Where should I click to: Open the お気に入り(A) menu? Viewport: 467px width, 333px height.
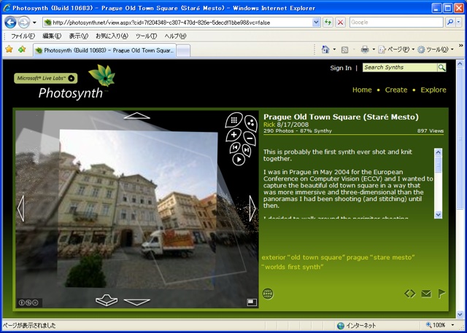112,36
